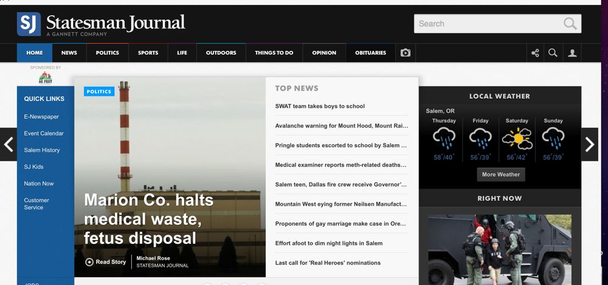Viewport: 608px width, 285px height.
Task: Open E-Newspaper quick link
Action: pyautogui.click(x=41, y=116)
